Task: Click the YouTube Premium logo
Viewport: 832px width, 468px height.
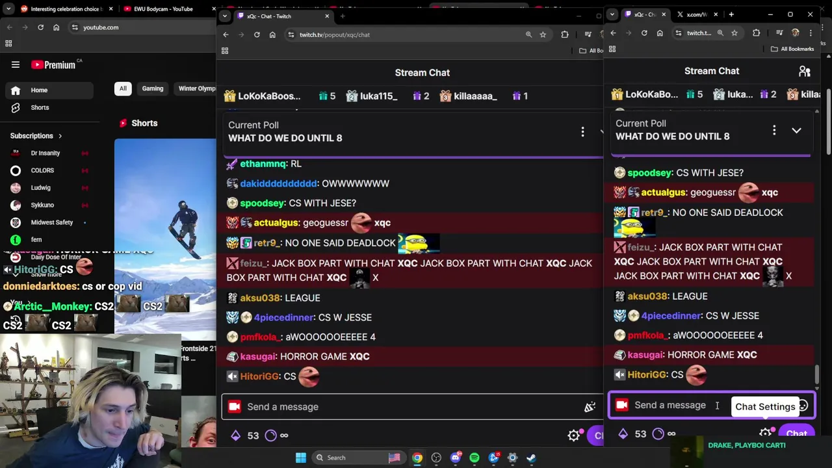Action: (x=53, y=64)
